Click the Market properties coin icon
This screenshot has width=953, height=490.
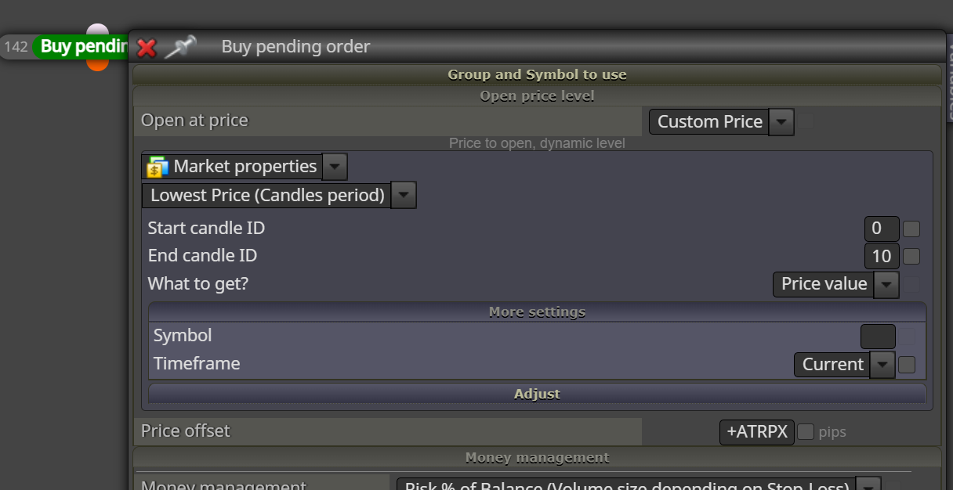[x=157, y=167]
